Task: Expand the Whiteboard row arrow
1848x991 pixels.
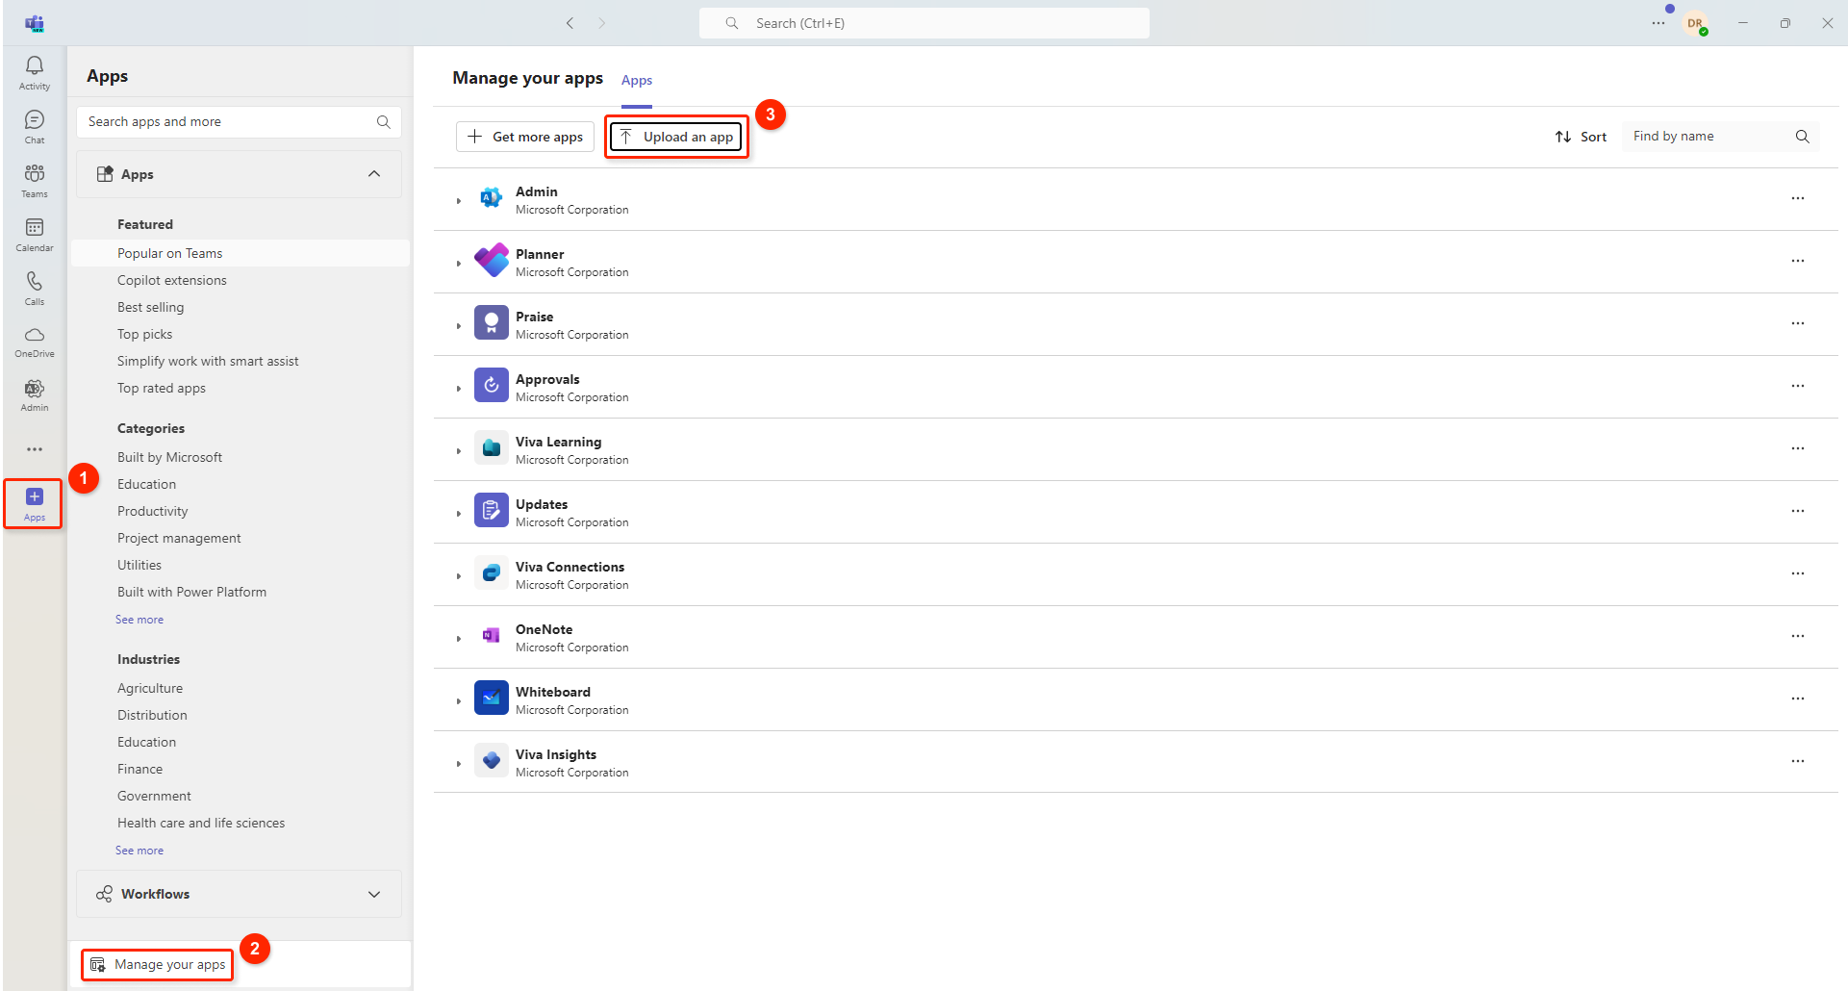Action: click(459, 701)
